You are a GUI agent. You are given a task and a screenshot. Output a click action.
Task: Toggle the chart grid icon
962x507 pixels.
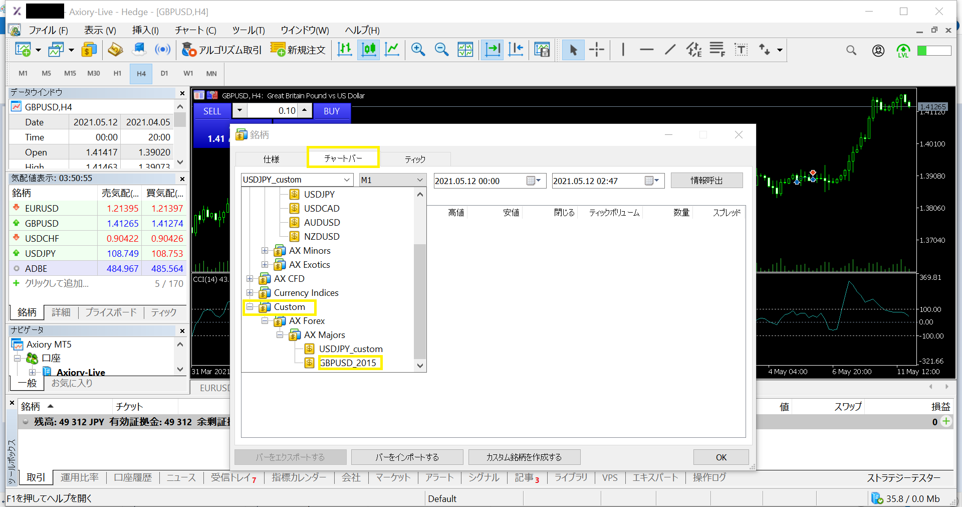pyautogui.click(x=465, y=50)
